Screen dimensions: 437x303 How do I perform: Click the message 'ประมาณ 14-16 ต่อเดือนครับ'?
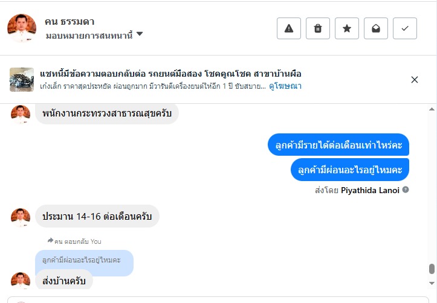97,216
